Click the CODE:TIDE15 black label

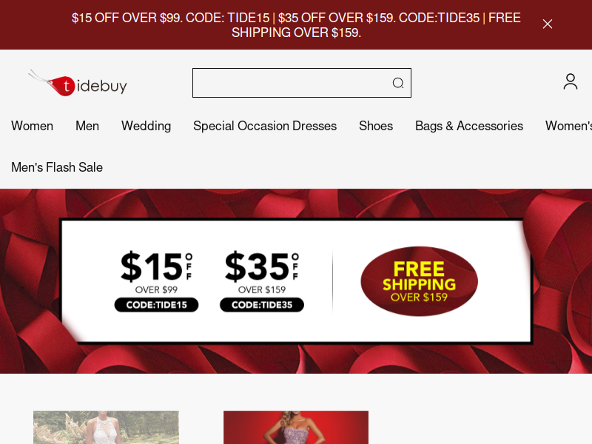tap(156, 305)
